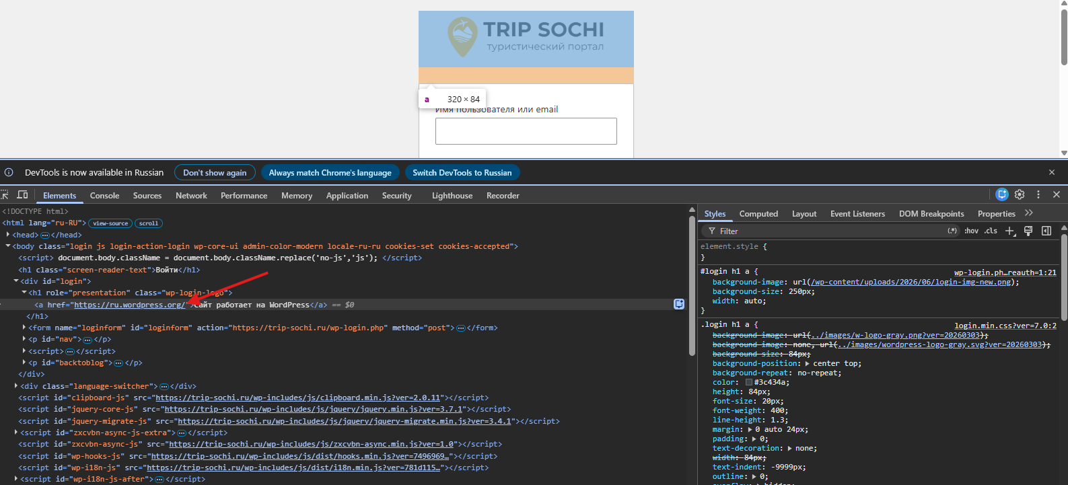Expand the script zxcvbn-async-js-extra node
This screenshot has width=1068, height=485.
(x=16, y=433)
